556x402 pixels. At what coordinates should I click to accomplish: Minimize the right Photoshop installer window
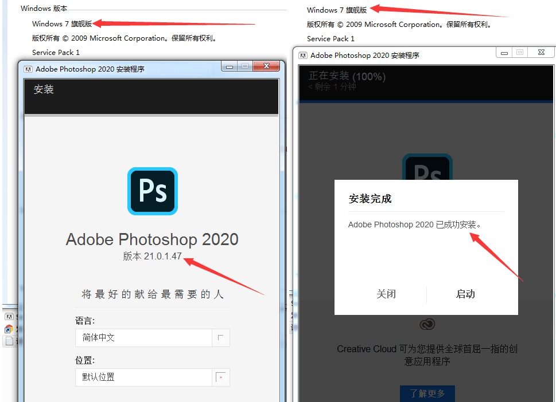point(504,53)
